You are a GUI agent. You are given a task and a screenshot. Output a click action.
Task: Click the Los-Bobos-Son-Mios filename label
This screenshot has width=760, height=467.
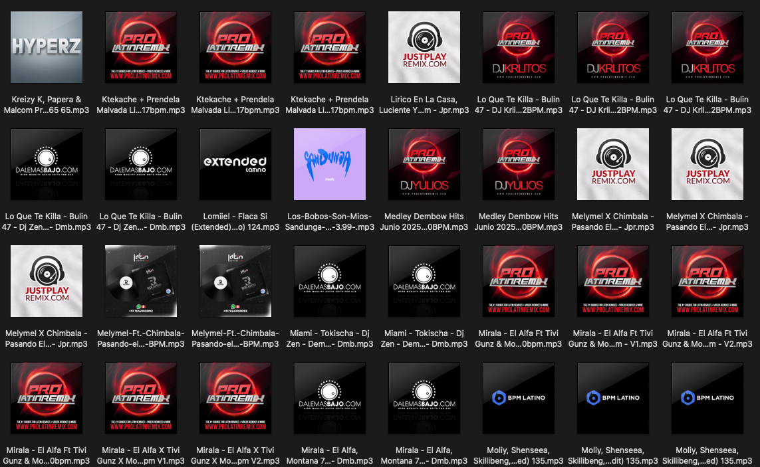coord(330,222)
